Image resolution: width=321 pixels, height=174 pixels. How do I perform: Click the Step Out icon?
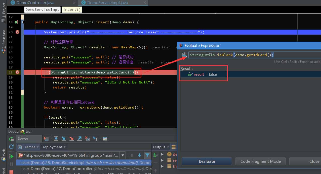pyautogui.click(x=79, y=139)
